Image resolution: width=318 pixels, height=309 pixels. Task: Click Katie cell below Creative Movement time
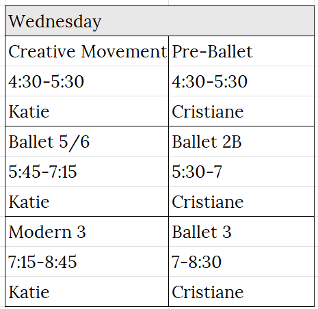pyautogui.click(x=87, y=111)
